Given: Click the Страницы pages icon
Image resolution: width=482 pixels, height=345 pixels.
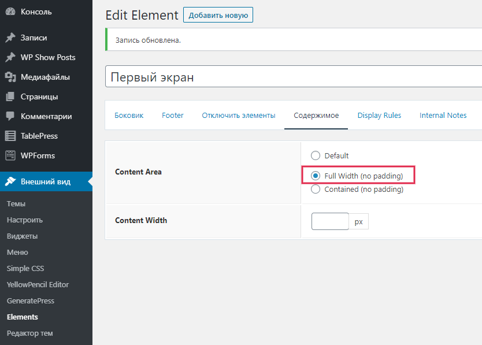Looking at the screenshot, I should tap(10, 97).
